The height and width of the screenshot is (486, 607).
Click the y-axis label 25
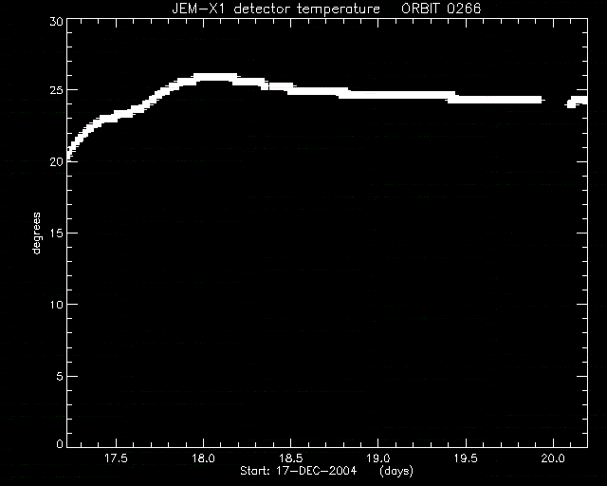coord(57,90)
